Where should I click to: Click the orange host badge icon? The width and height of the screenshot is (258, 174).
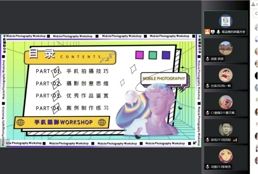tap(207, 32)
